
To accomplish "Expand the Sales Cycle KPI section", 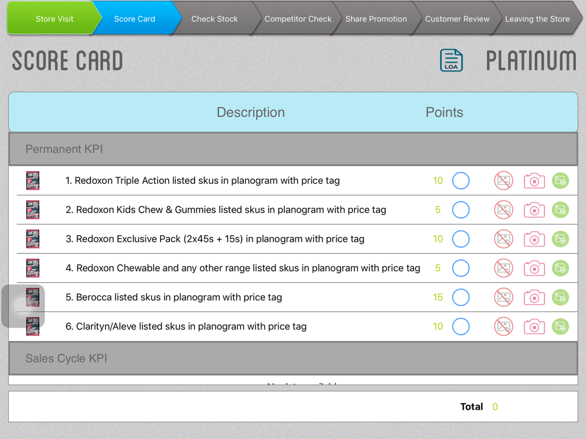I will coord(293,359).
